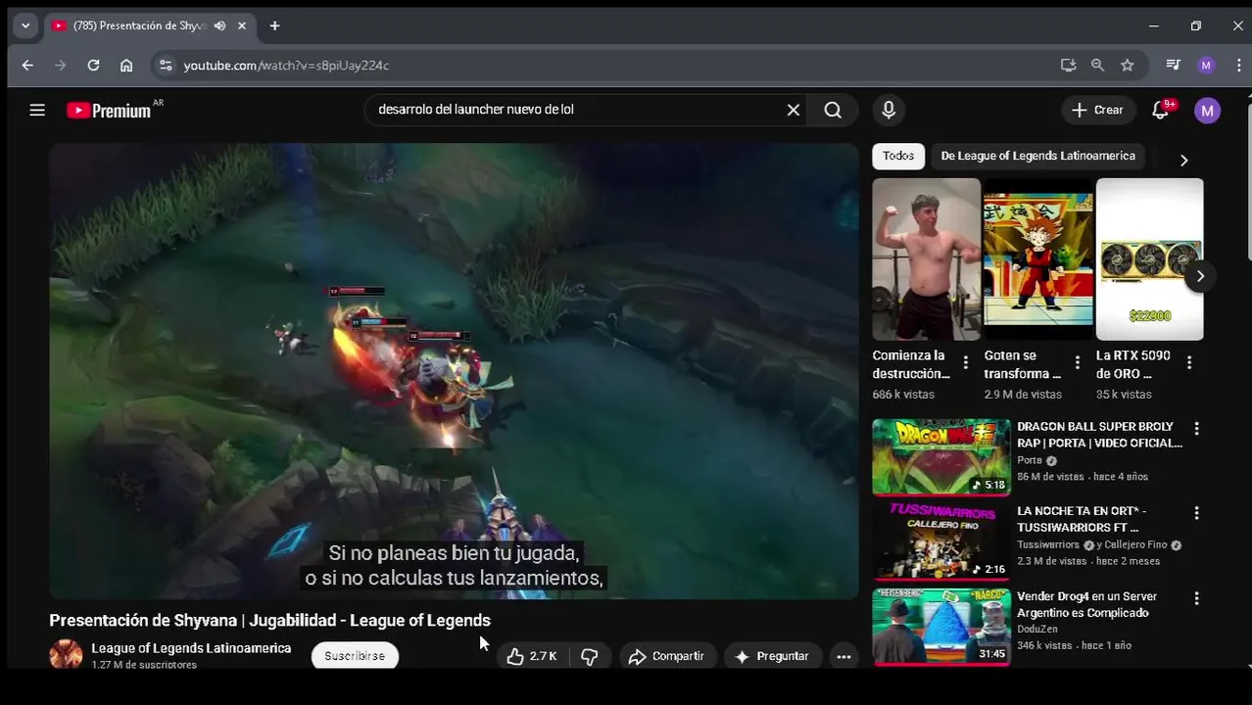
Task: Click video title Presentación de Shyvana
Action: click(x=269, y=620)
